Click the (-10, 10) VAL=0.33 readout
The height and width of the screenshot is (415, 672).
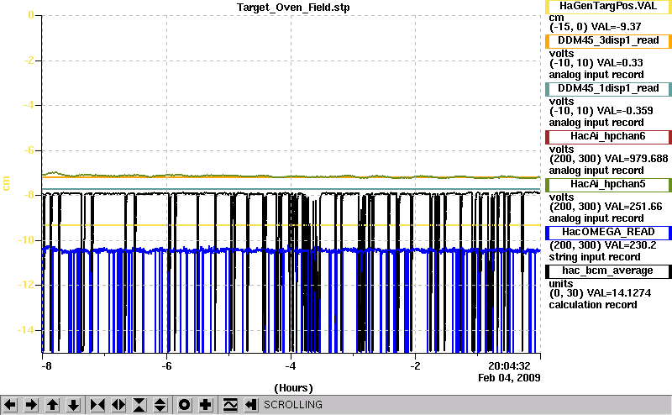click(596, 63)
